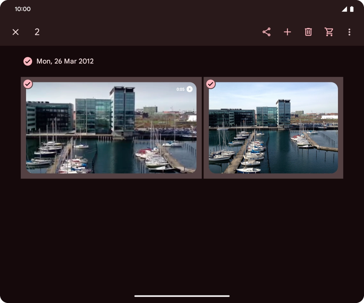This screenshot has height=303, width=364.
Task: Delete selected items with trash icon
Action: tap(308, 32)
